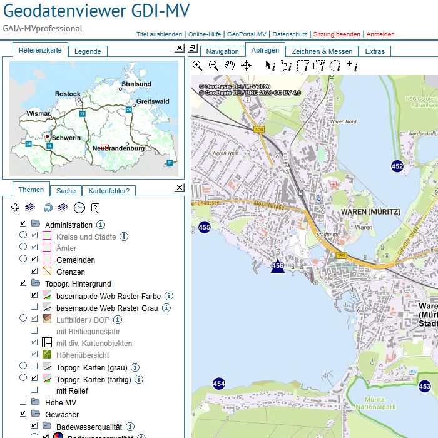Click map marker 456 triangle
438x438 pixels.
tap(278, 266)
